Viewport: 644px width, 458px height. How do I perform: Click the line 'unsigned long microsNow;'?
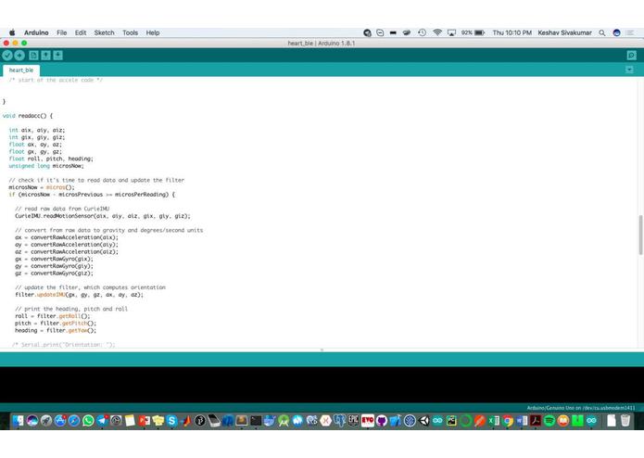[46, 166]
